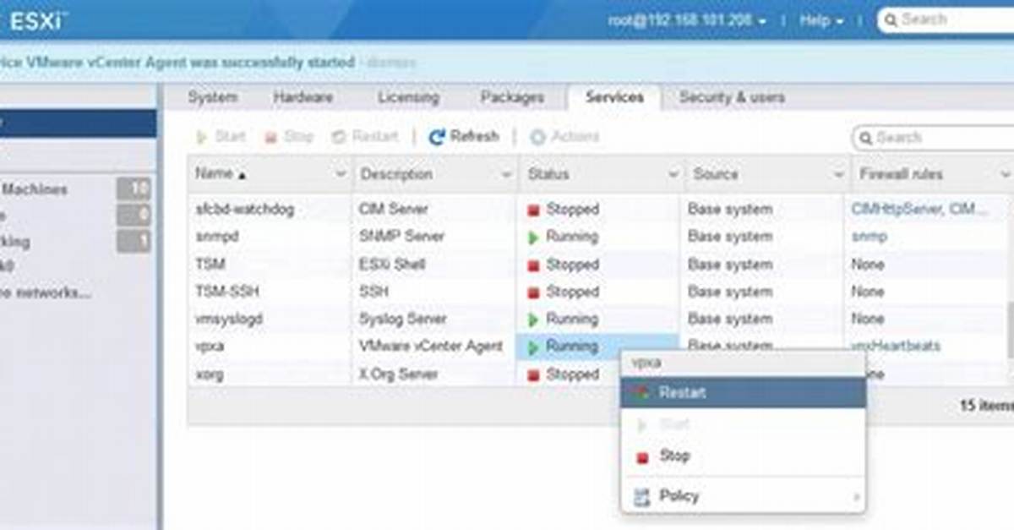Choose Stop in the vpxa context menu
1014x530 pixels.
[x=743, y=456]
